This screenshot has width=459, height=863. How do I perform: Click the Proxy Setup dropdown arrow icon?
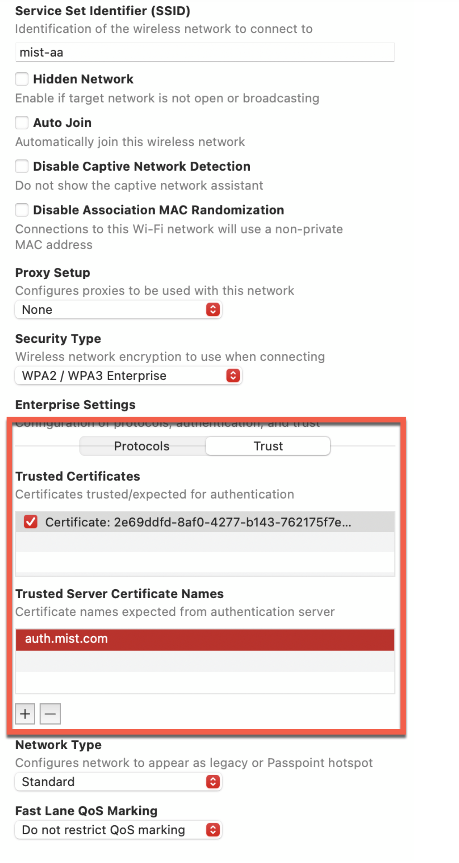point(213,310)
